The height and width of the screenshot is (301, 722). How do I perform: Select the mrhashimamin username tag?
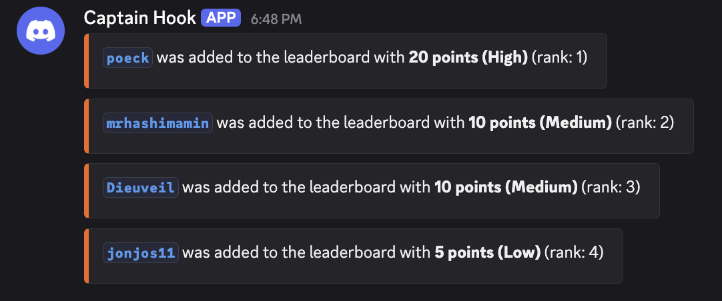(x=157, y=123)
